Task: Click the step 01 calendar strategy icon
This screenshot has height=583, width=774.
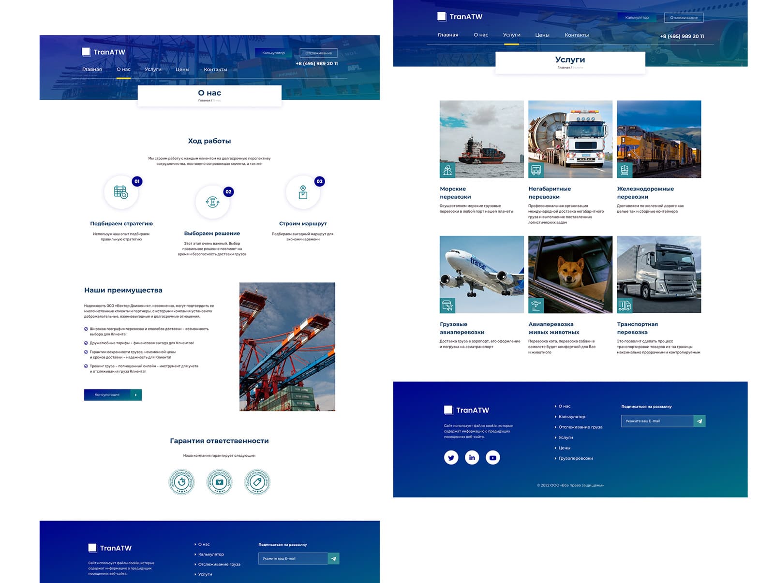Action: tap(121, 192)
